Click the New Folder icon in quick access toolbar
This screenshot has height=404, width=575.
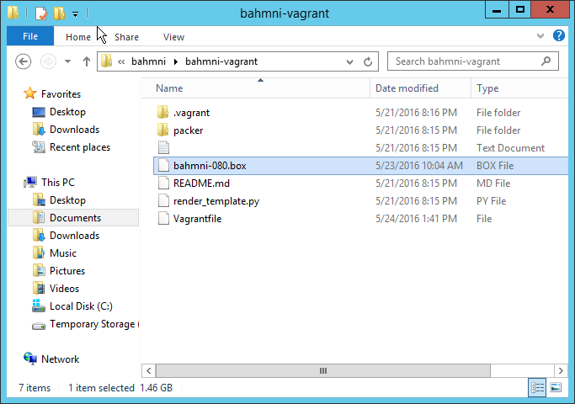tap(60, 13)
